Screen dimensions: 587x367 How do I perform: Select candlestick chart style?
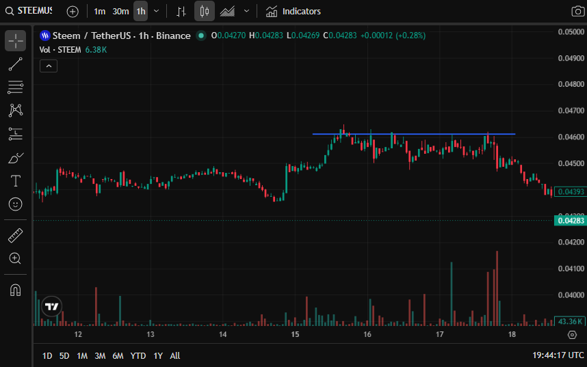[x=205, y=11]
